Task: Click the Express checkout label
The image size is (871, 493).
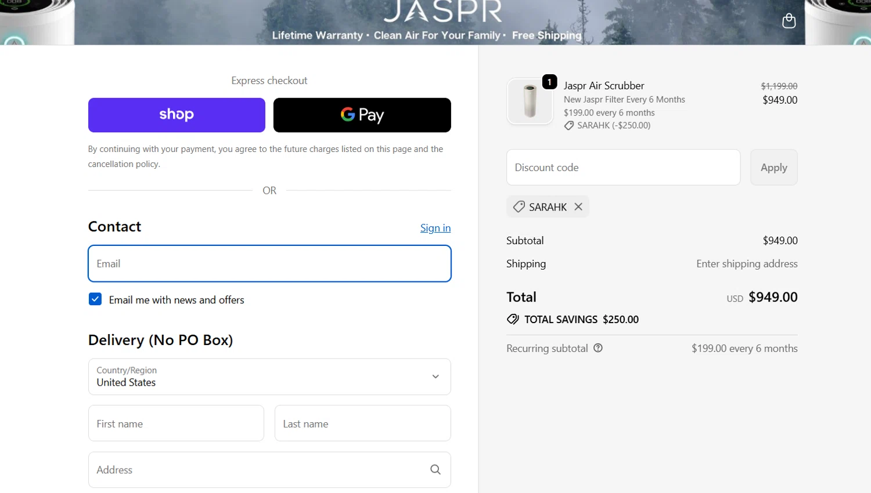Action: pos(269,81)
